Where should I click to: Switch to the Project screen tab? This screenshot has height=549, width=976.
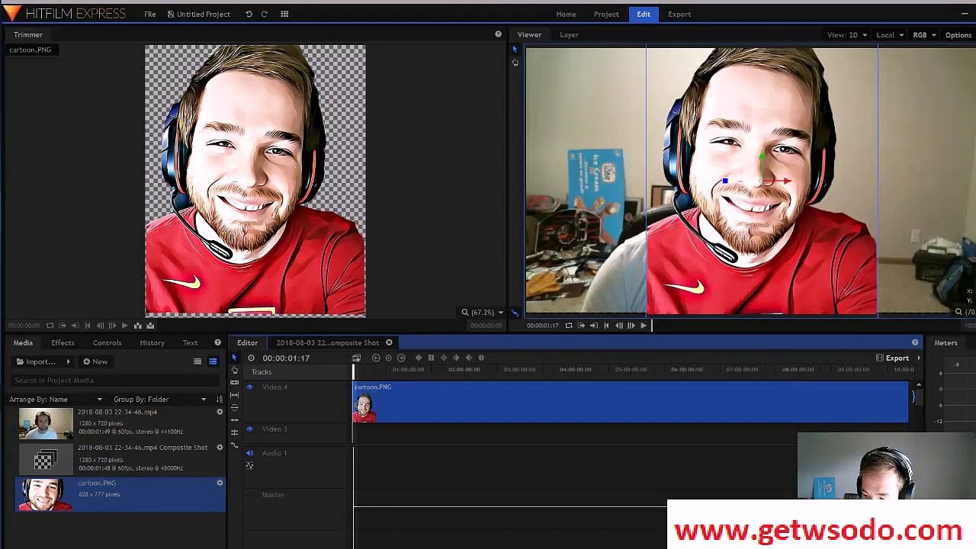pyautogui.click(x=606, y=14)
